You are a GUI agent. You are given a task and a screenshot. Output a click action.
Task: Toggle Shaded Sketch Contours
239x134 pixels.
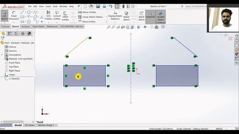(161, 17)
